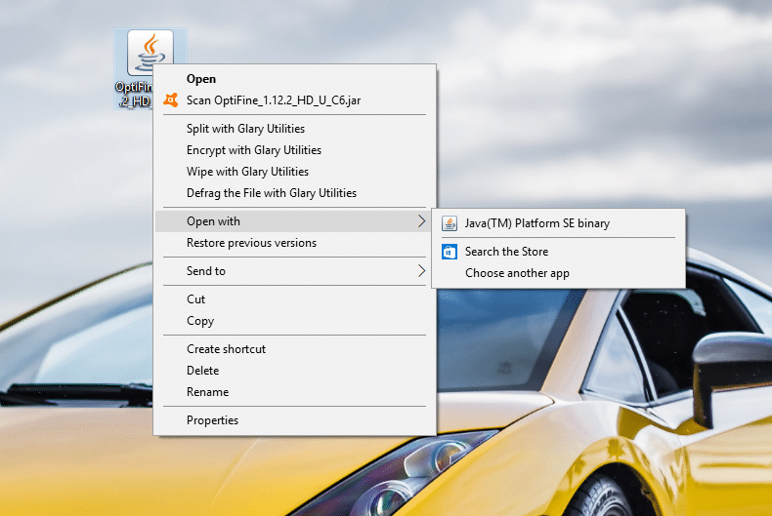The width and height of the screenshot is (772, 516).
Task: Click the Avast scan icon
Action: click(171, 100)
